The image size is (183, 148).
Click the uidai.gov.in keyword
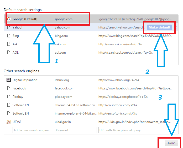63,122
